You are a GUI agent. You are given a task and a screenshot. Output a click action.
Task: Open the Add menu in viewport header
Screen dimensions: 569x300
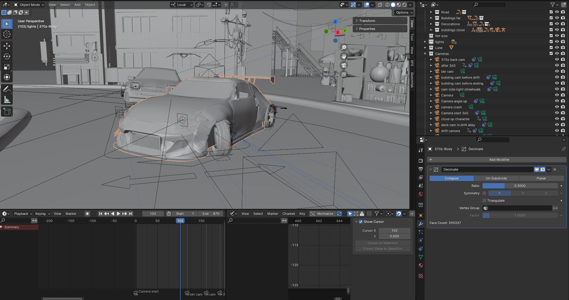pyautogui.click(x=77, y=5)
